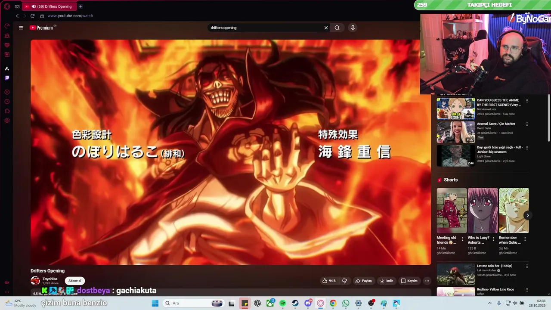
Task: Click the Paylaş share button
Action: [363, 281]
